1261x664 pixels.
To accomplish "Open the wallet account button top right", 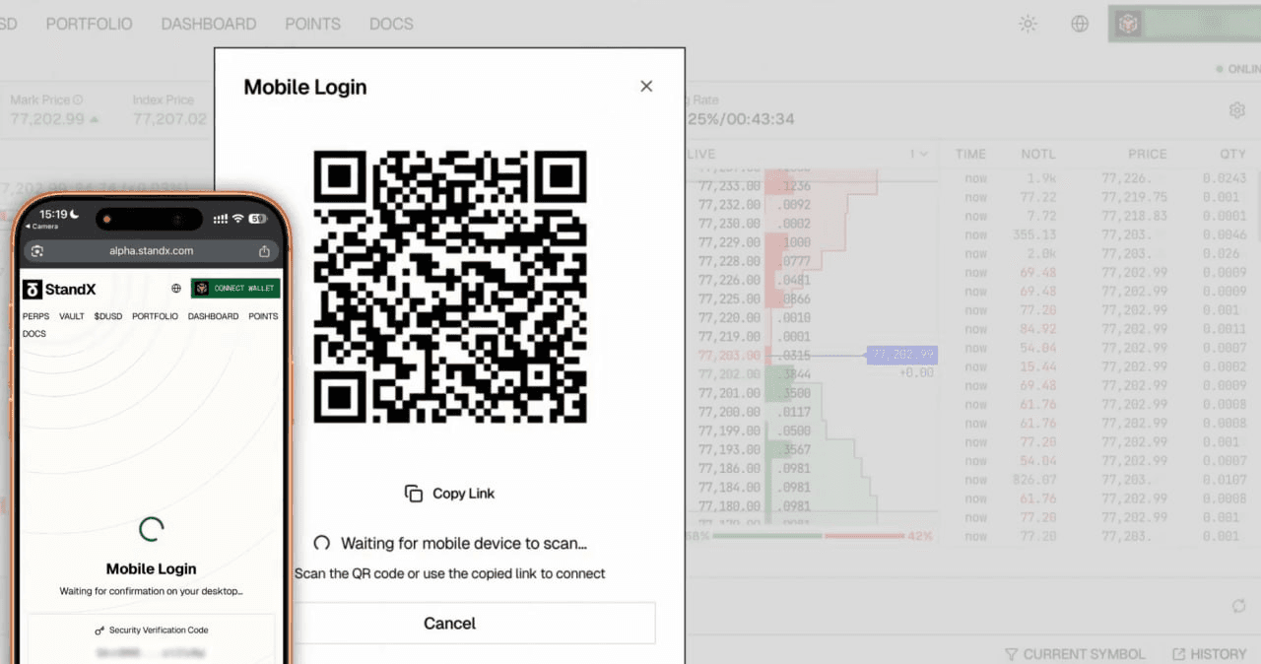I will click(1183, 25).
